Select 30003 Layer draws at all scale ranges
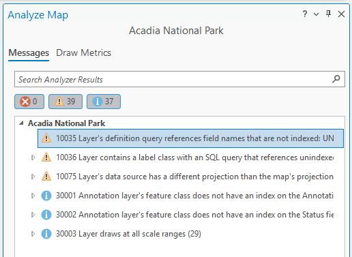Screen dimensions: 352x257 (128, 234)
